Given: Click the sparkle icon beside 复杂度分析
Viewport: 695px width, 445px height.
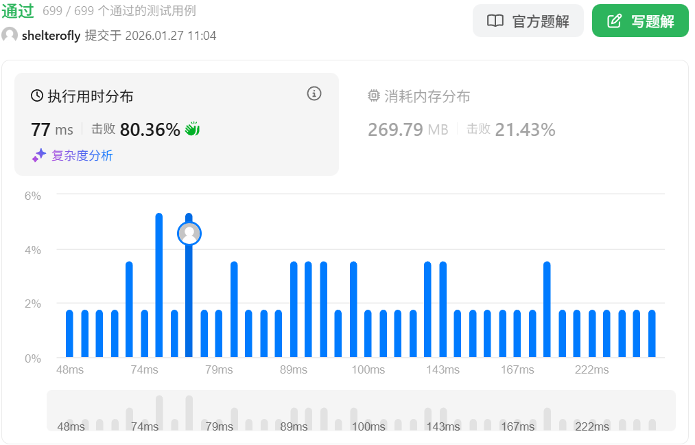Looking at the screenshot, I should click(x=39, y=156).
